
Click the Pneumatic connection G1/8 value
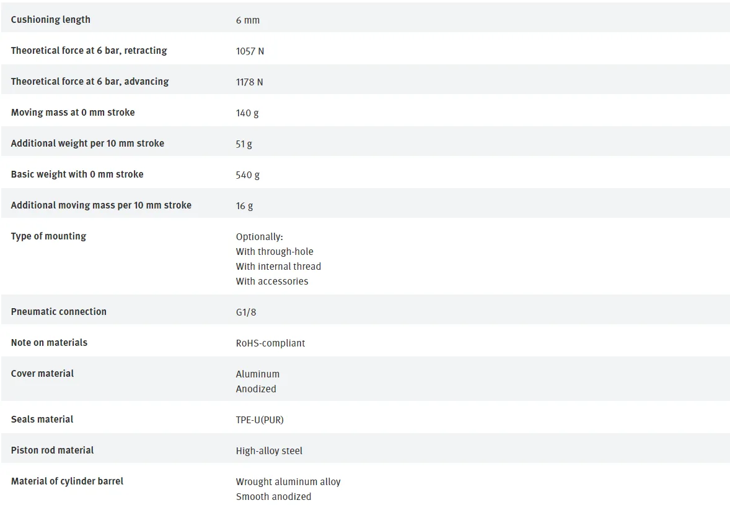click(x=246, y=312)
